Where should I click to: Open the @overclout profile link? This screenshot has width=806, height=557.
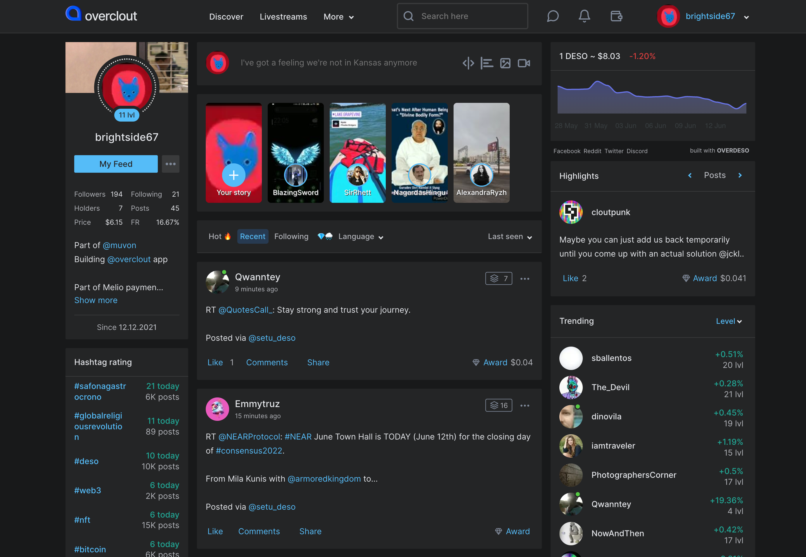click(129, 259)
